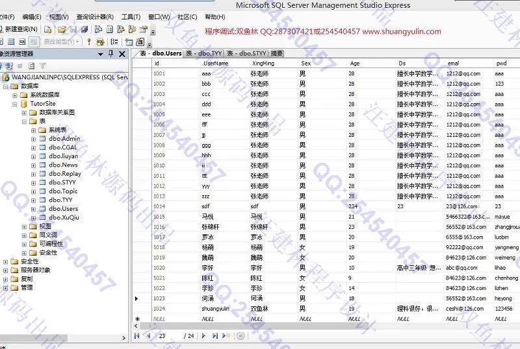The image size is (520, 349).
Task: Expand the dbo.Admin table node
Action: [x=33, y=139]
